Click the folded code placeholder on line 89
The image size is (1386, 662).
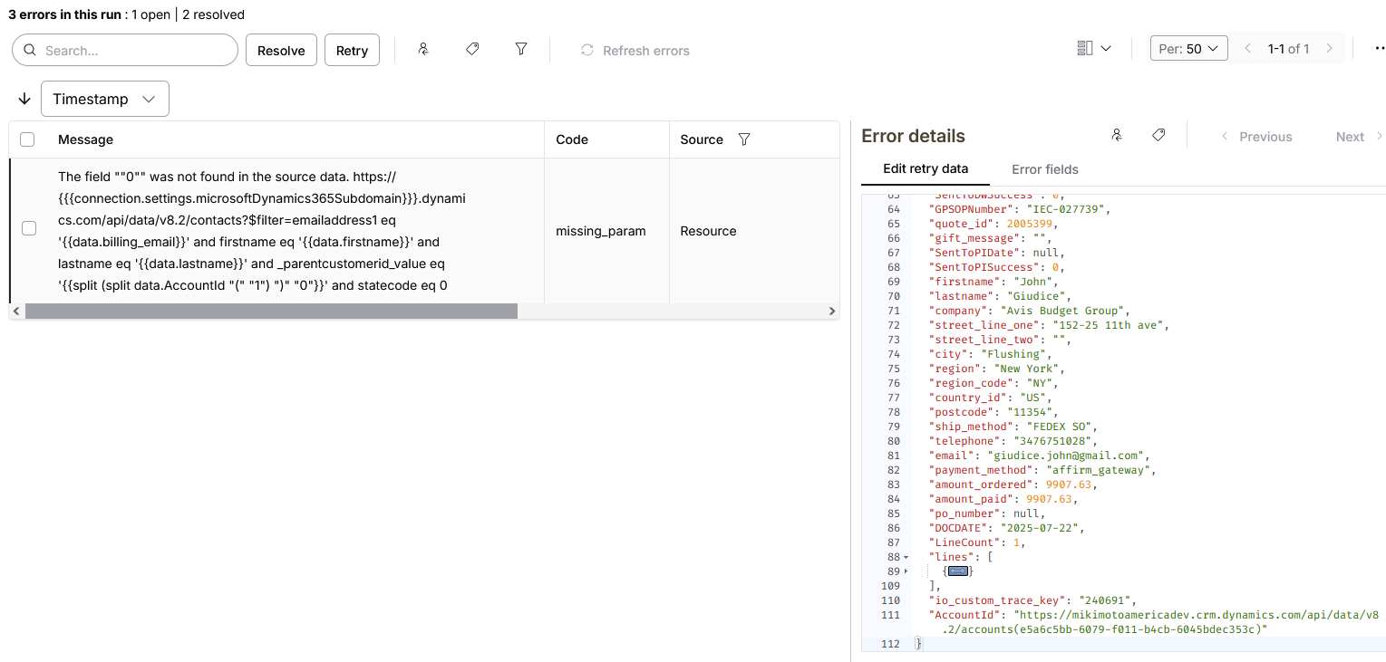pyautogui.click(x=957, y=571)
